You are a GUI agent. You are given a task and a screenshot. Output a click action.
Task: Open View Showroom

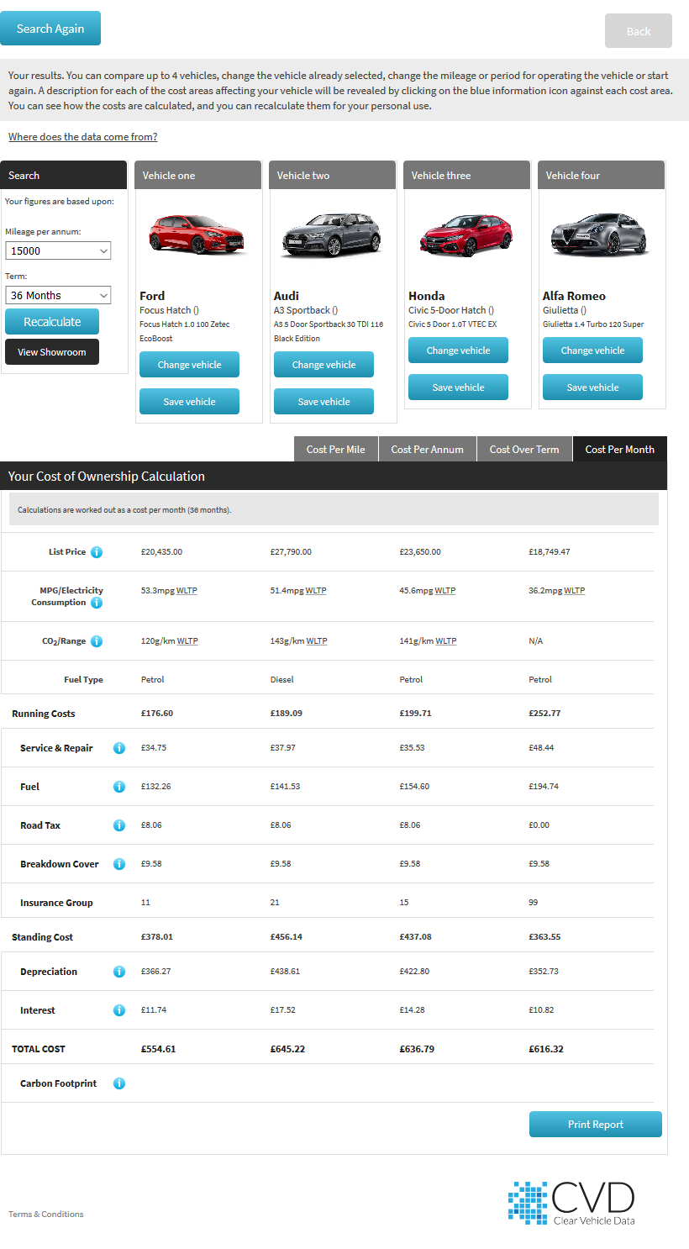(52, 352)
